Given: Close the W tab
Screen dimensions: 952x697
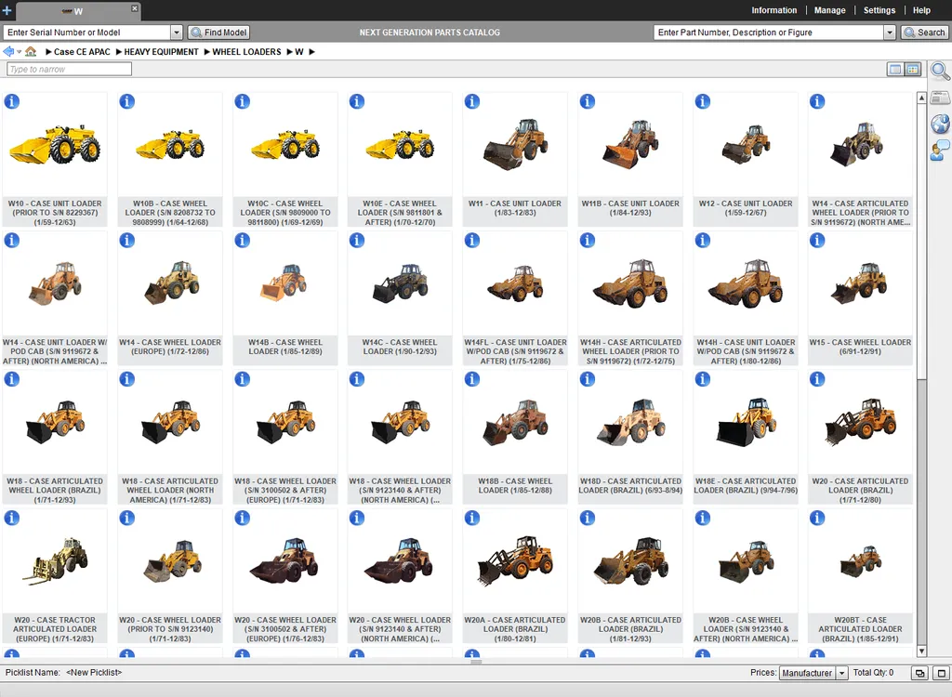Looking at the screenshot, I should (x=134, y=7).
